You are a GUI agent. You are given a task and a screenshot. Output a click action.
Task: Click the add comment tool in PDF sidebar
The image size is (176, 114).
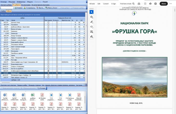click(92, 17)
